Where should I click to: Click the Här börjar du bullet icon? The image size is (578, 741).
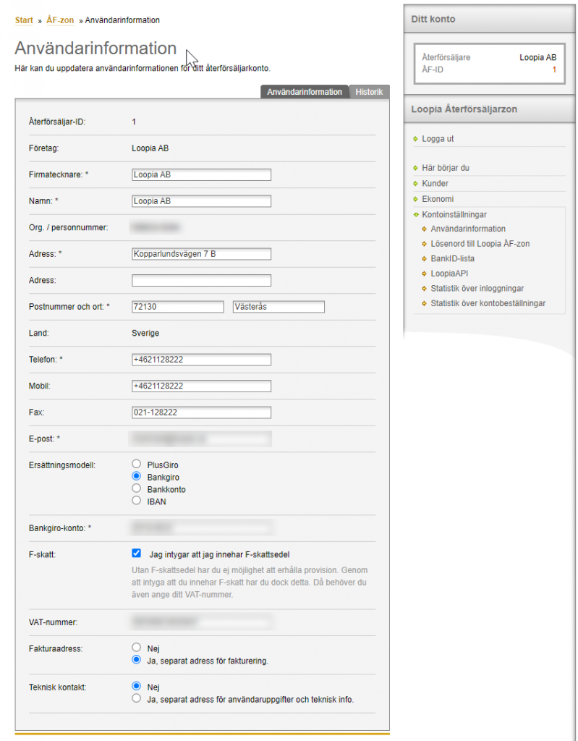click(415, 168)
